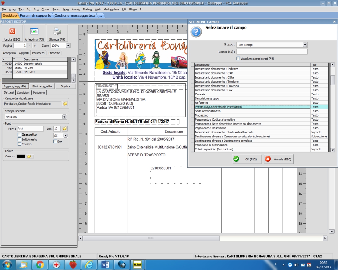The image size is (338, 270).
Task: Close the Selezione Campo dialog
Action: (x=334, y=22)
